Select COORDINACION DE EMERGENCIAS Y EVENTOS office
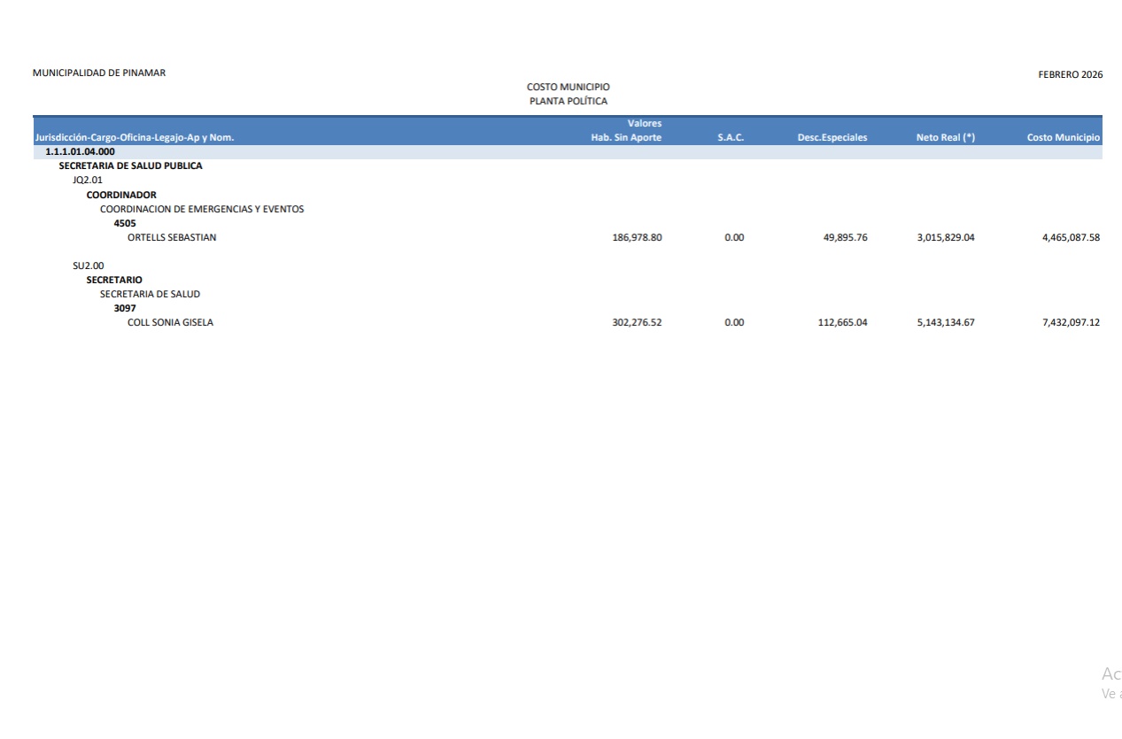Screen dimensions: 1122x739 point(201,209)
